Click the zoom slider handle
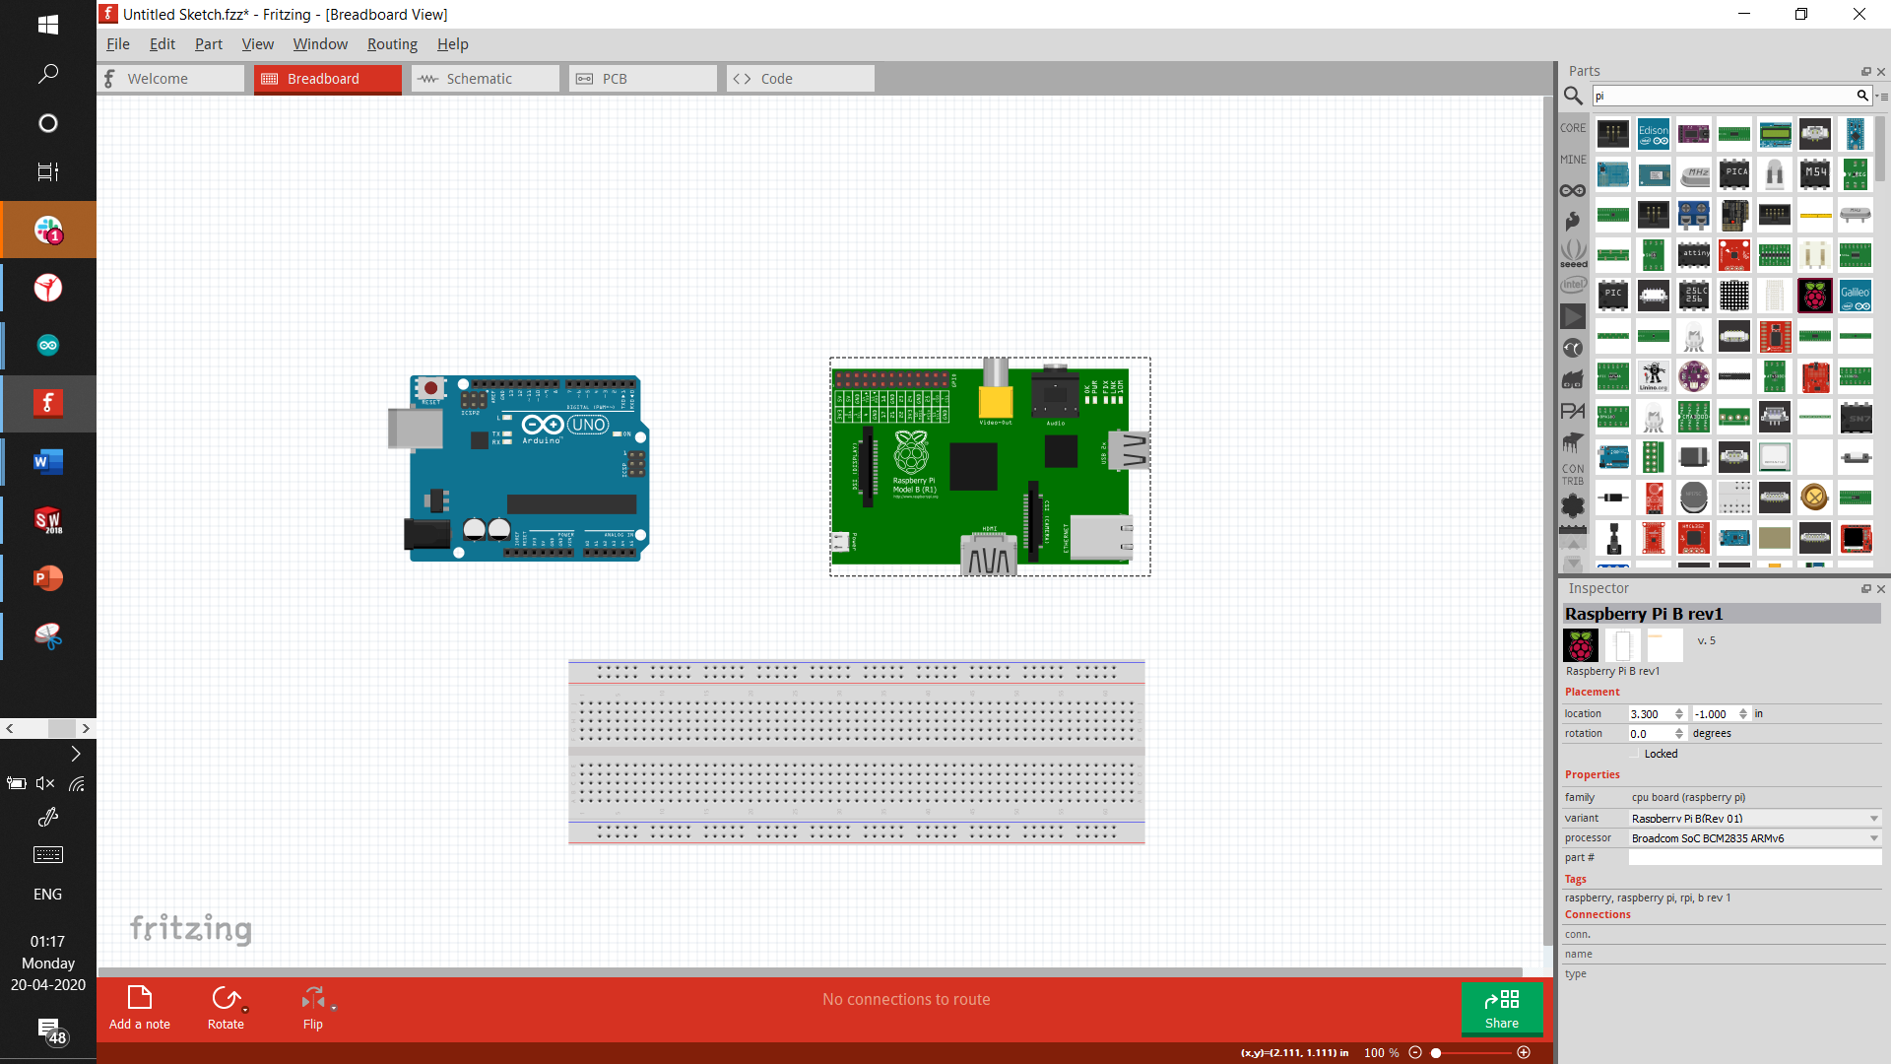1891x1064 pixels. [1437, 1052]
